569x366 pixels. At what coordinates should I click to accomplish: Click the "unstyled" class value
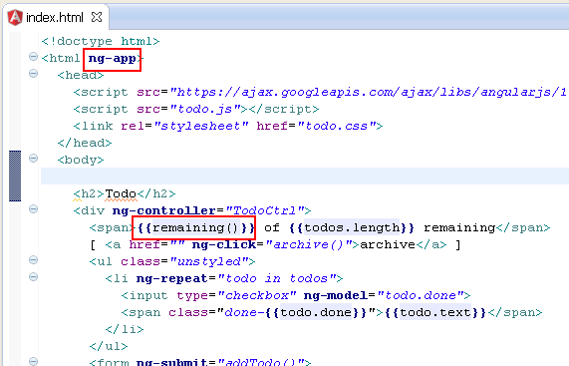(209, 262)
